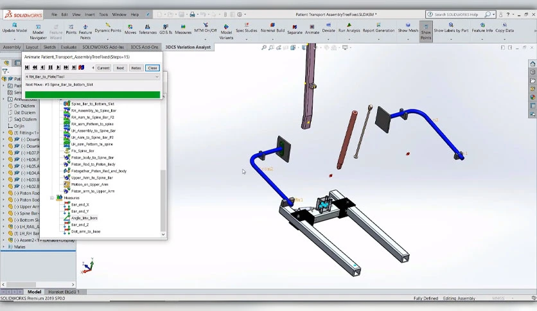Click the Notes button in Animate dialog
Image resolution: width=537 pixels, height=311 pixels.
(x=136, y=68)
